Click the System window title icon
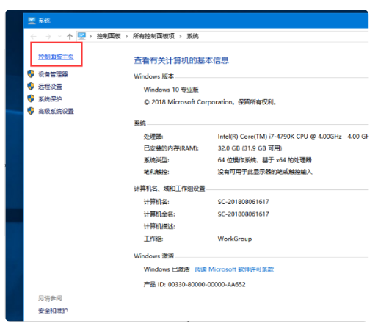The width and height of the screenshot is (378, 326). coord(32,21)
